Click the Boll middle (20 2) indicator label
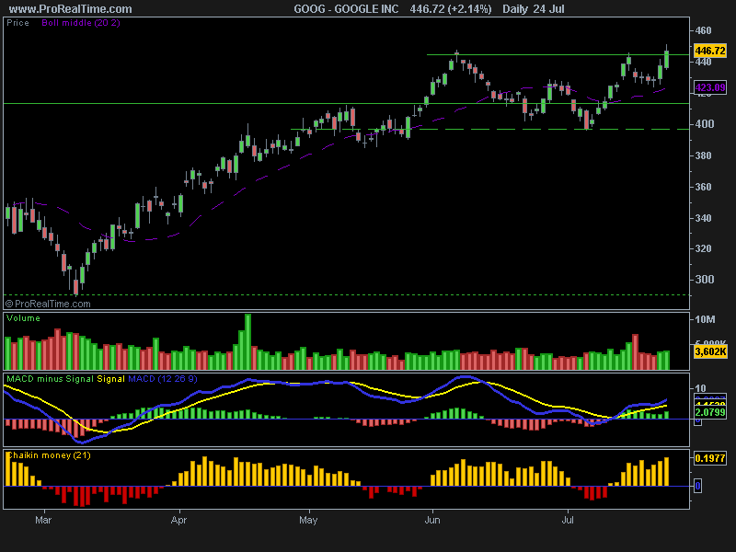Image resolution: width=736 pixels, height=552 pixels. point(81,23)
